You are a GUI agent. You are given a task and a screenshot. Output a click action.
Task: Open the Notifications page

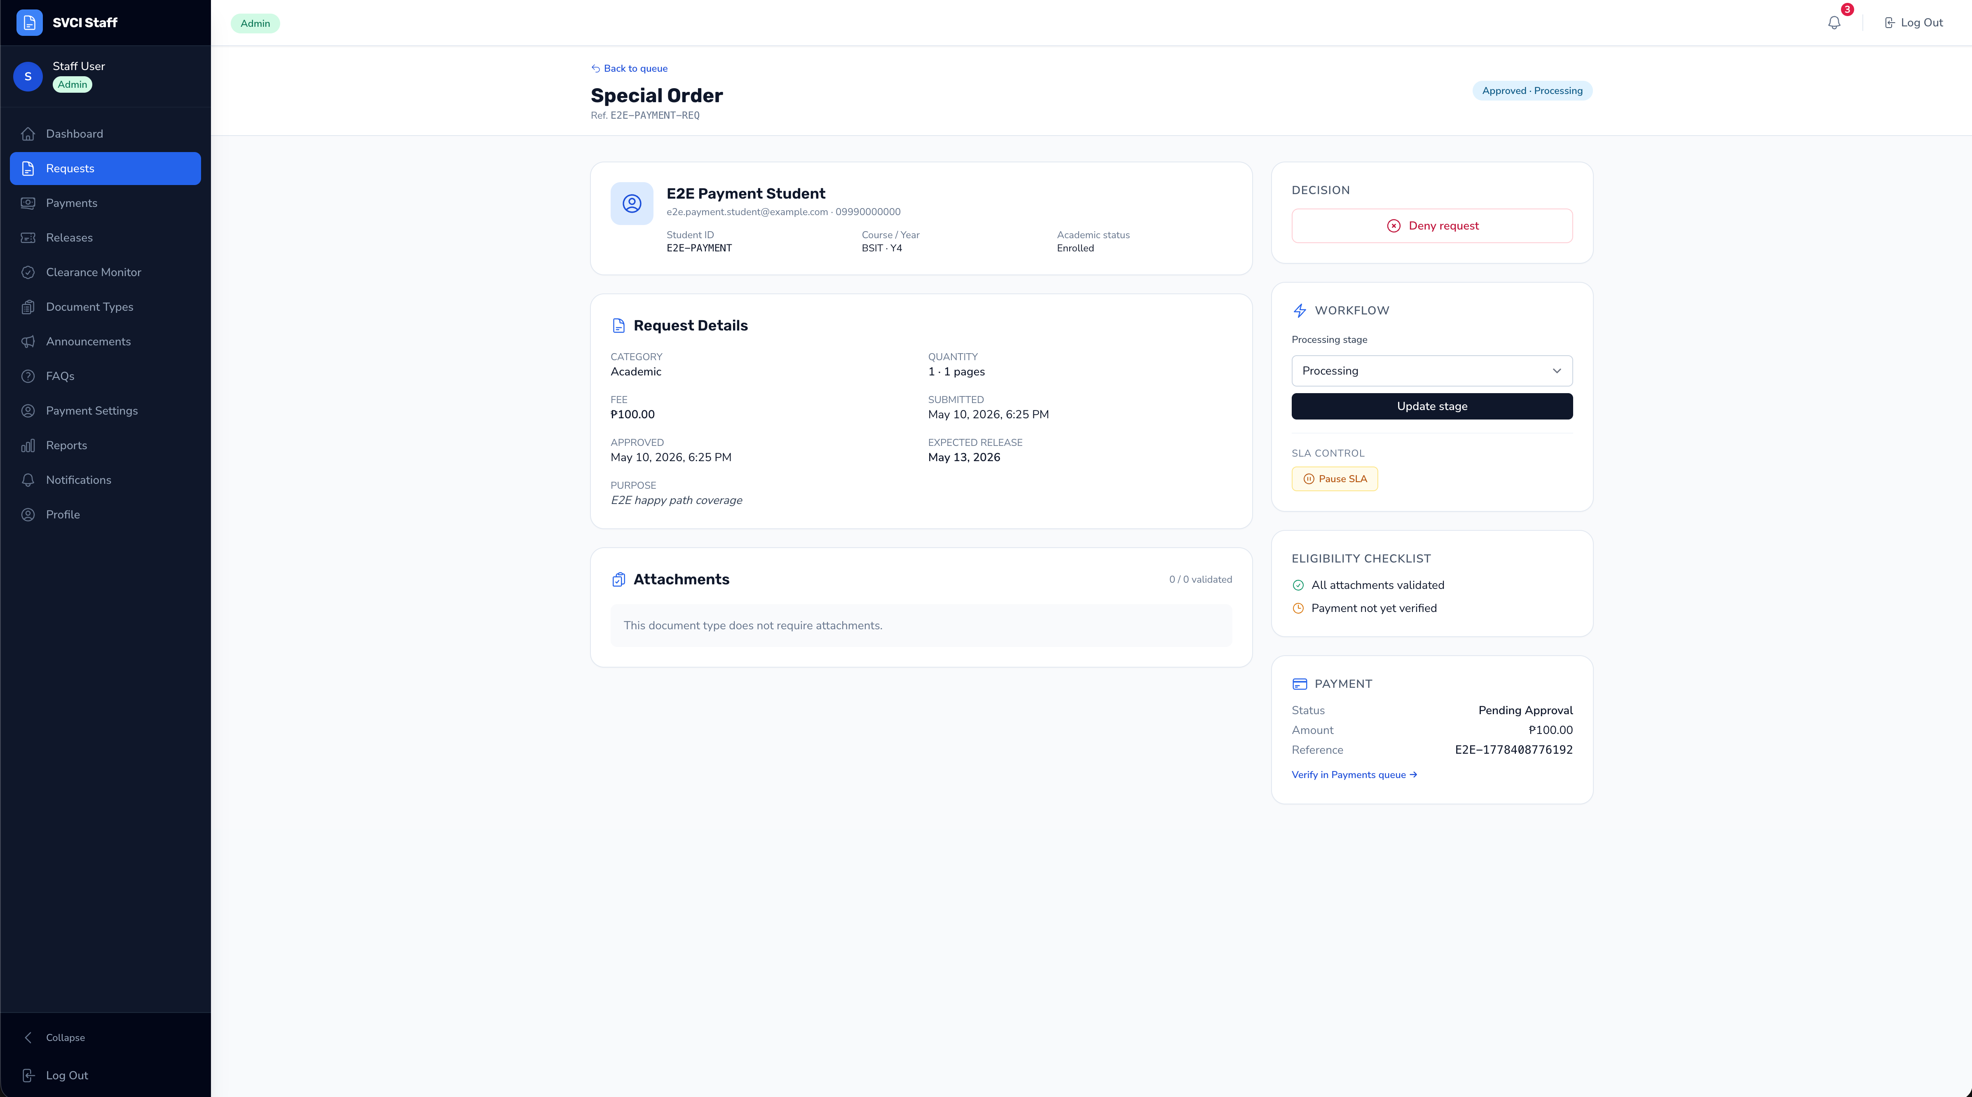click(105, 480)
